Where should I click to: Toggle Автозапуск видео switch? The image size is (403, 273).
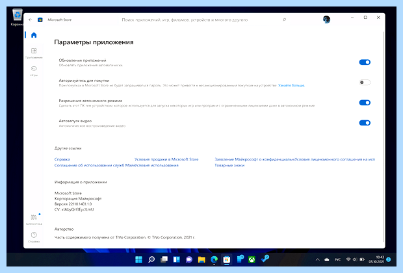[365, 123]
